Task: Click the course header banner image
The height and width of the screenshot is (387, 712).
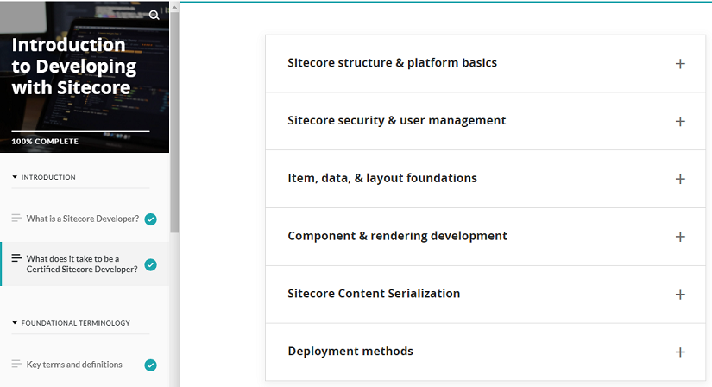Action: point(85,77)
